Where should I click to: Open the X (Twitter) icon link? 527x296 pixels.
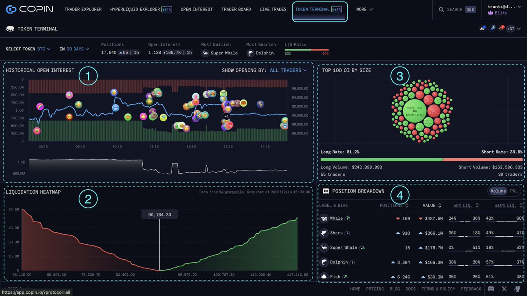(504, 289)
